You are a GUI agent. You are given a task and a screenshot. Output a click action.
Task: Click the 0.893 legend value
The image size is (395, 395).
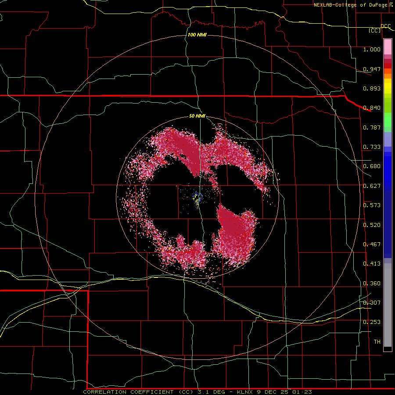pos(372,88)
